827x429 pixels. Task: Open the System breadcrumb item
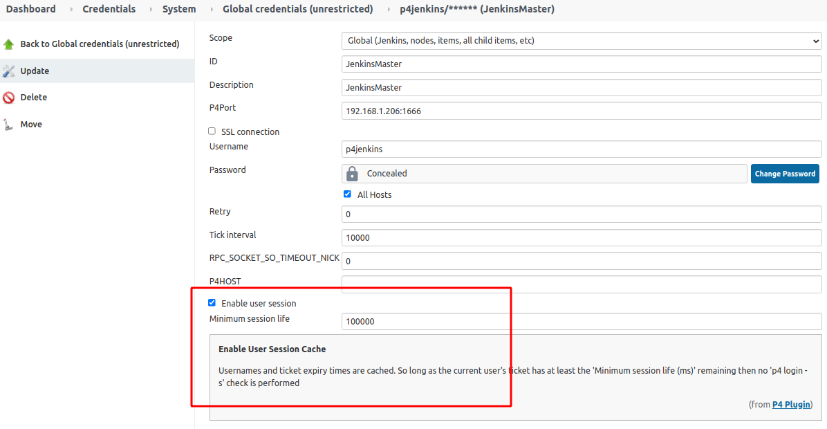click(x=179, y=10)
